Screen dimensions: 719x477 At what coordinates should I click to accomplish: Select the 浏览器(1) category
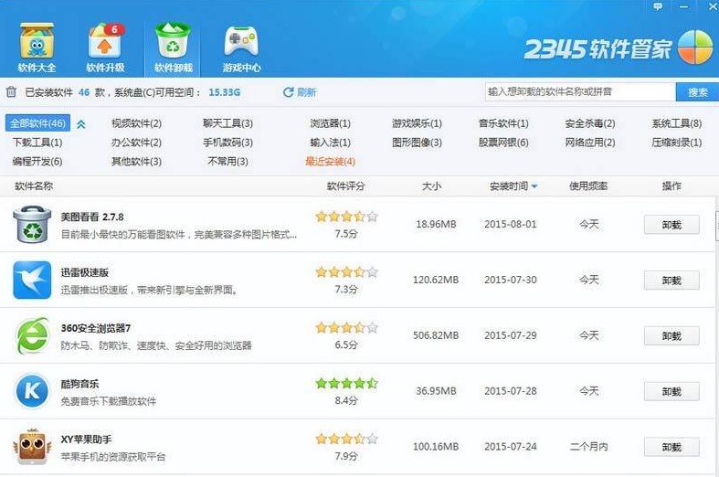tap(330, 123)
